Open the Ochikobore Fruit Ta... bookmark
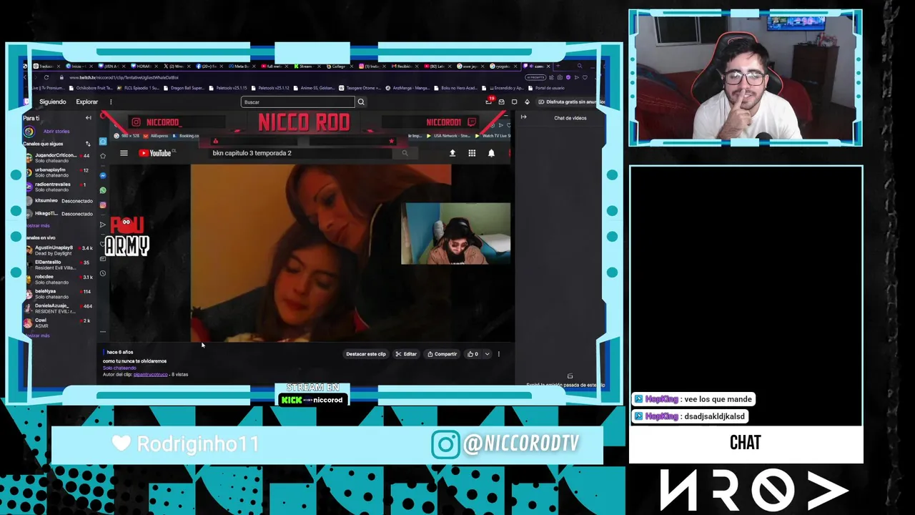915x515 pixels. [91, 88]
